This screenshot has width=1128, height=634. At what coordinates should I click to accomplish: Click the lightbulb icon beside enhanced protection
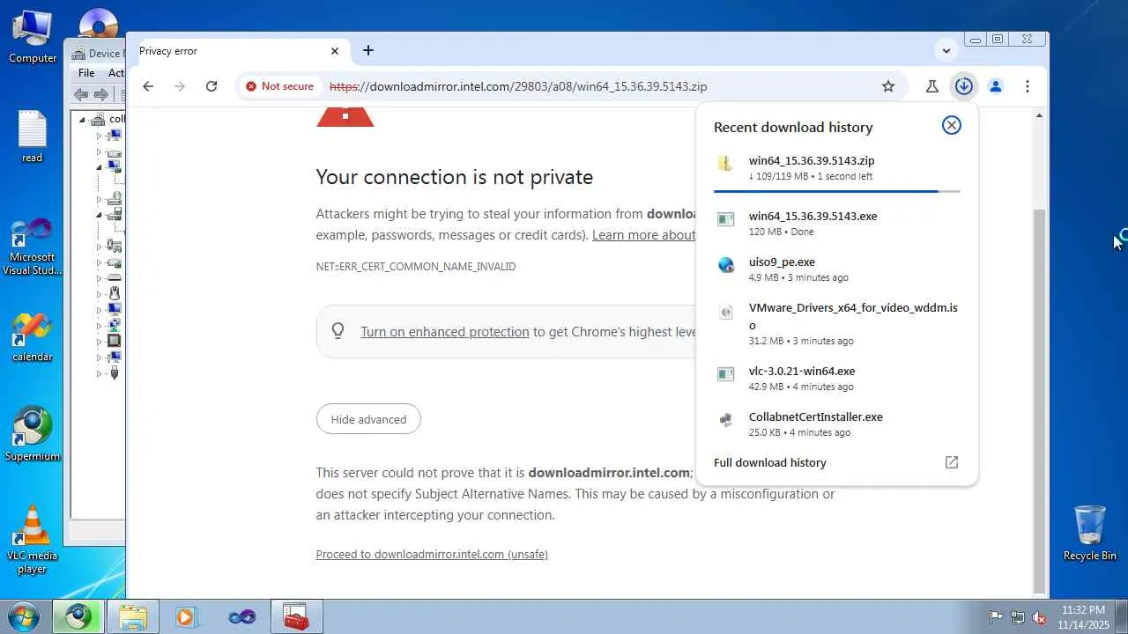338,331
